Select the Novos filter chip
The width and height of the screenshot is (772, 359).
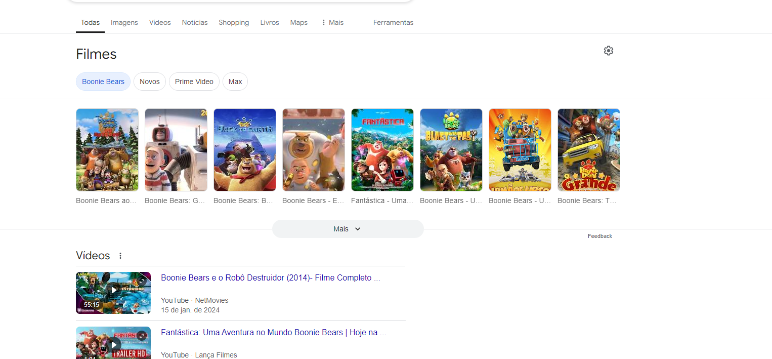(x=150, y=82)
